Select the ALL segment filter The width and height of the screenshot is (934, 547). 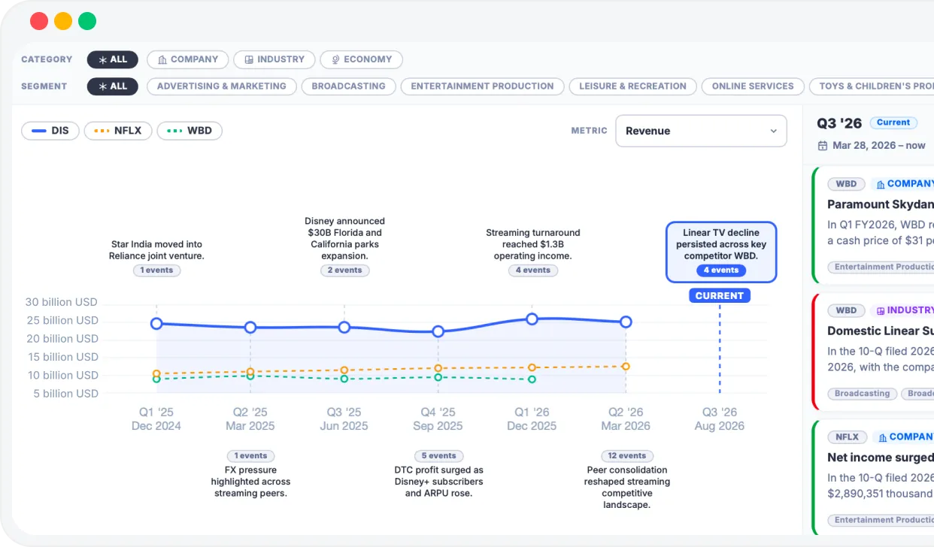tap(113, 86)
